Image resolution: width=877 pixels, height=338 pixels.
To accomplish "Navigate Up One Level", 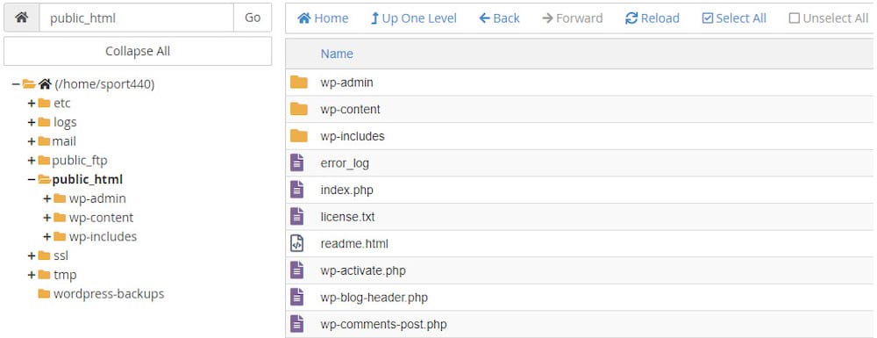I will pyautogui.click(x=414, y=18).
